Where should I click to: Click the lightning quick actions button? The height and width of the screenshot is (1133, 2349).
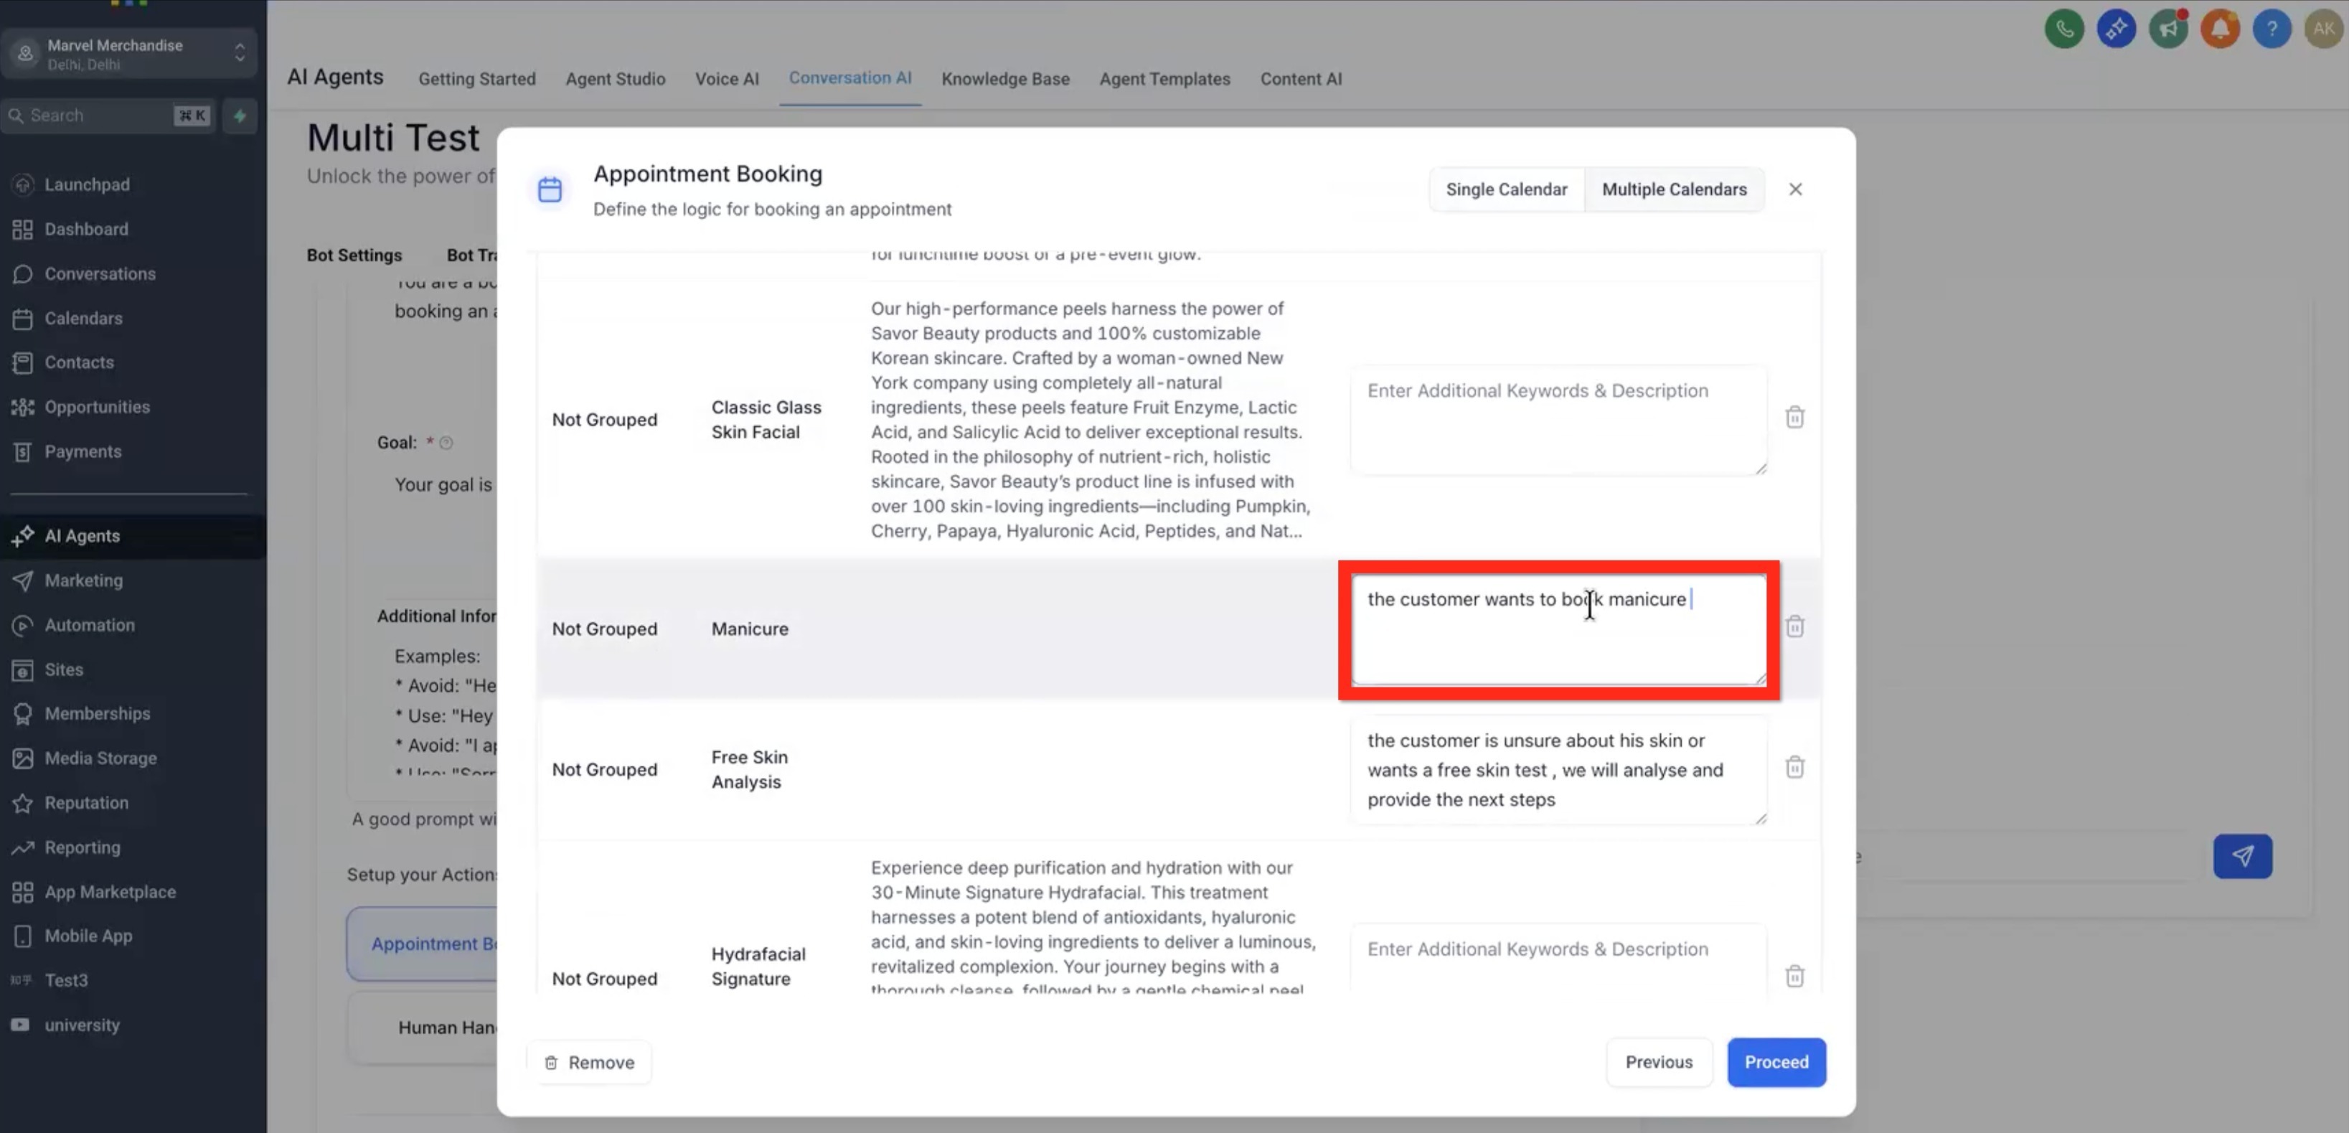pyautogui.click(x=240, y=116)
